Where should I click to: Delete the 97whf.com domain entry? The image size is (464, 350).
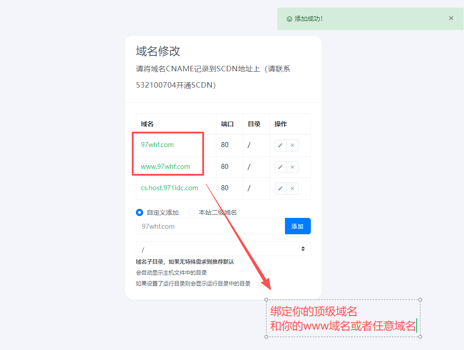pyautogui.click(x=292, y=145)
